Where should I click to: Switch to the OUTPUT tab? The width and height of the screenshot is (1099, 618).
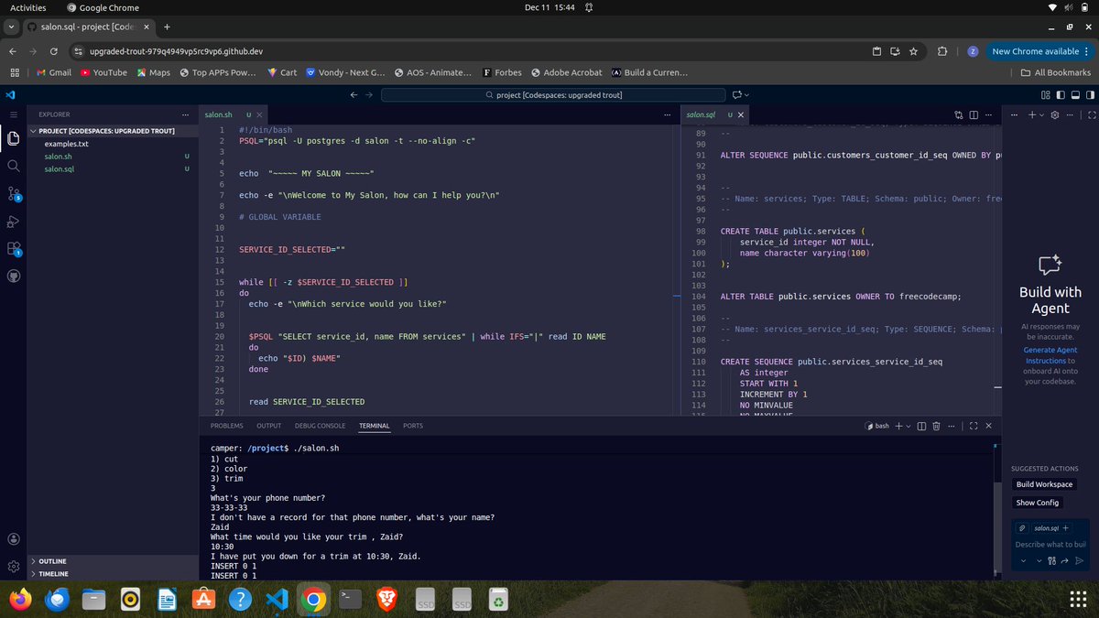point(269,426)
